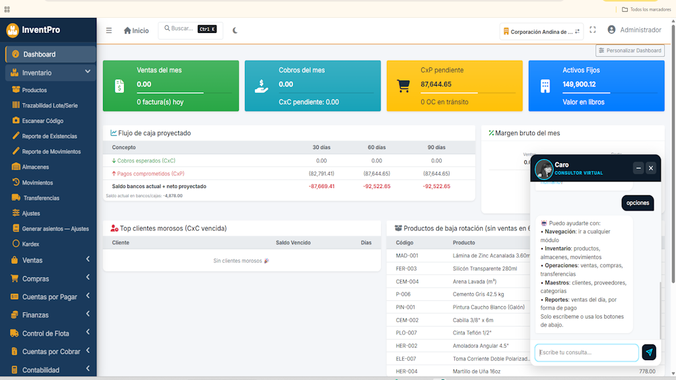Toggle dark mode moon icon
The height and width of the screenshot is (380, 676).
click(x=235, y=30)
